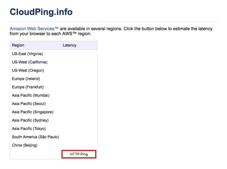Select the China (Beijing) region name

pos(25,145)
